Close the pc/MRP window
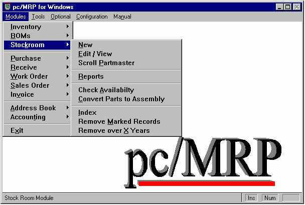This screenshot has height=205, width=305. point(297,7)
